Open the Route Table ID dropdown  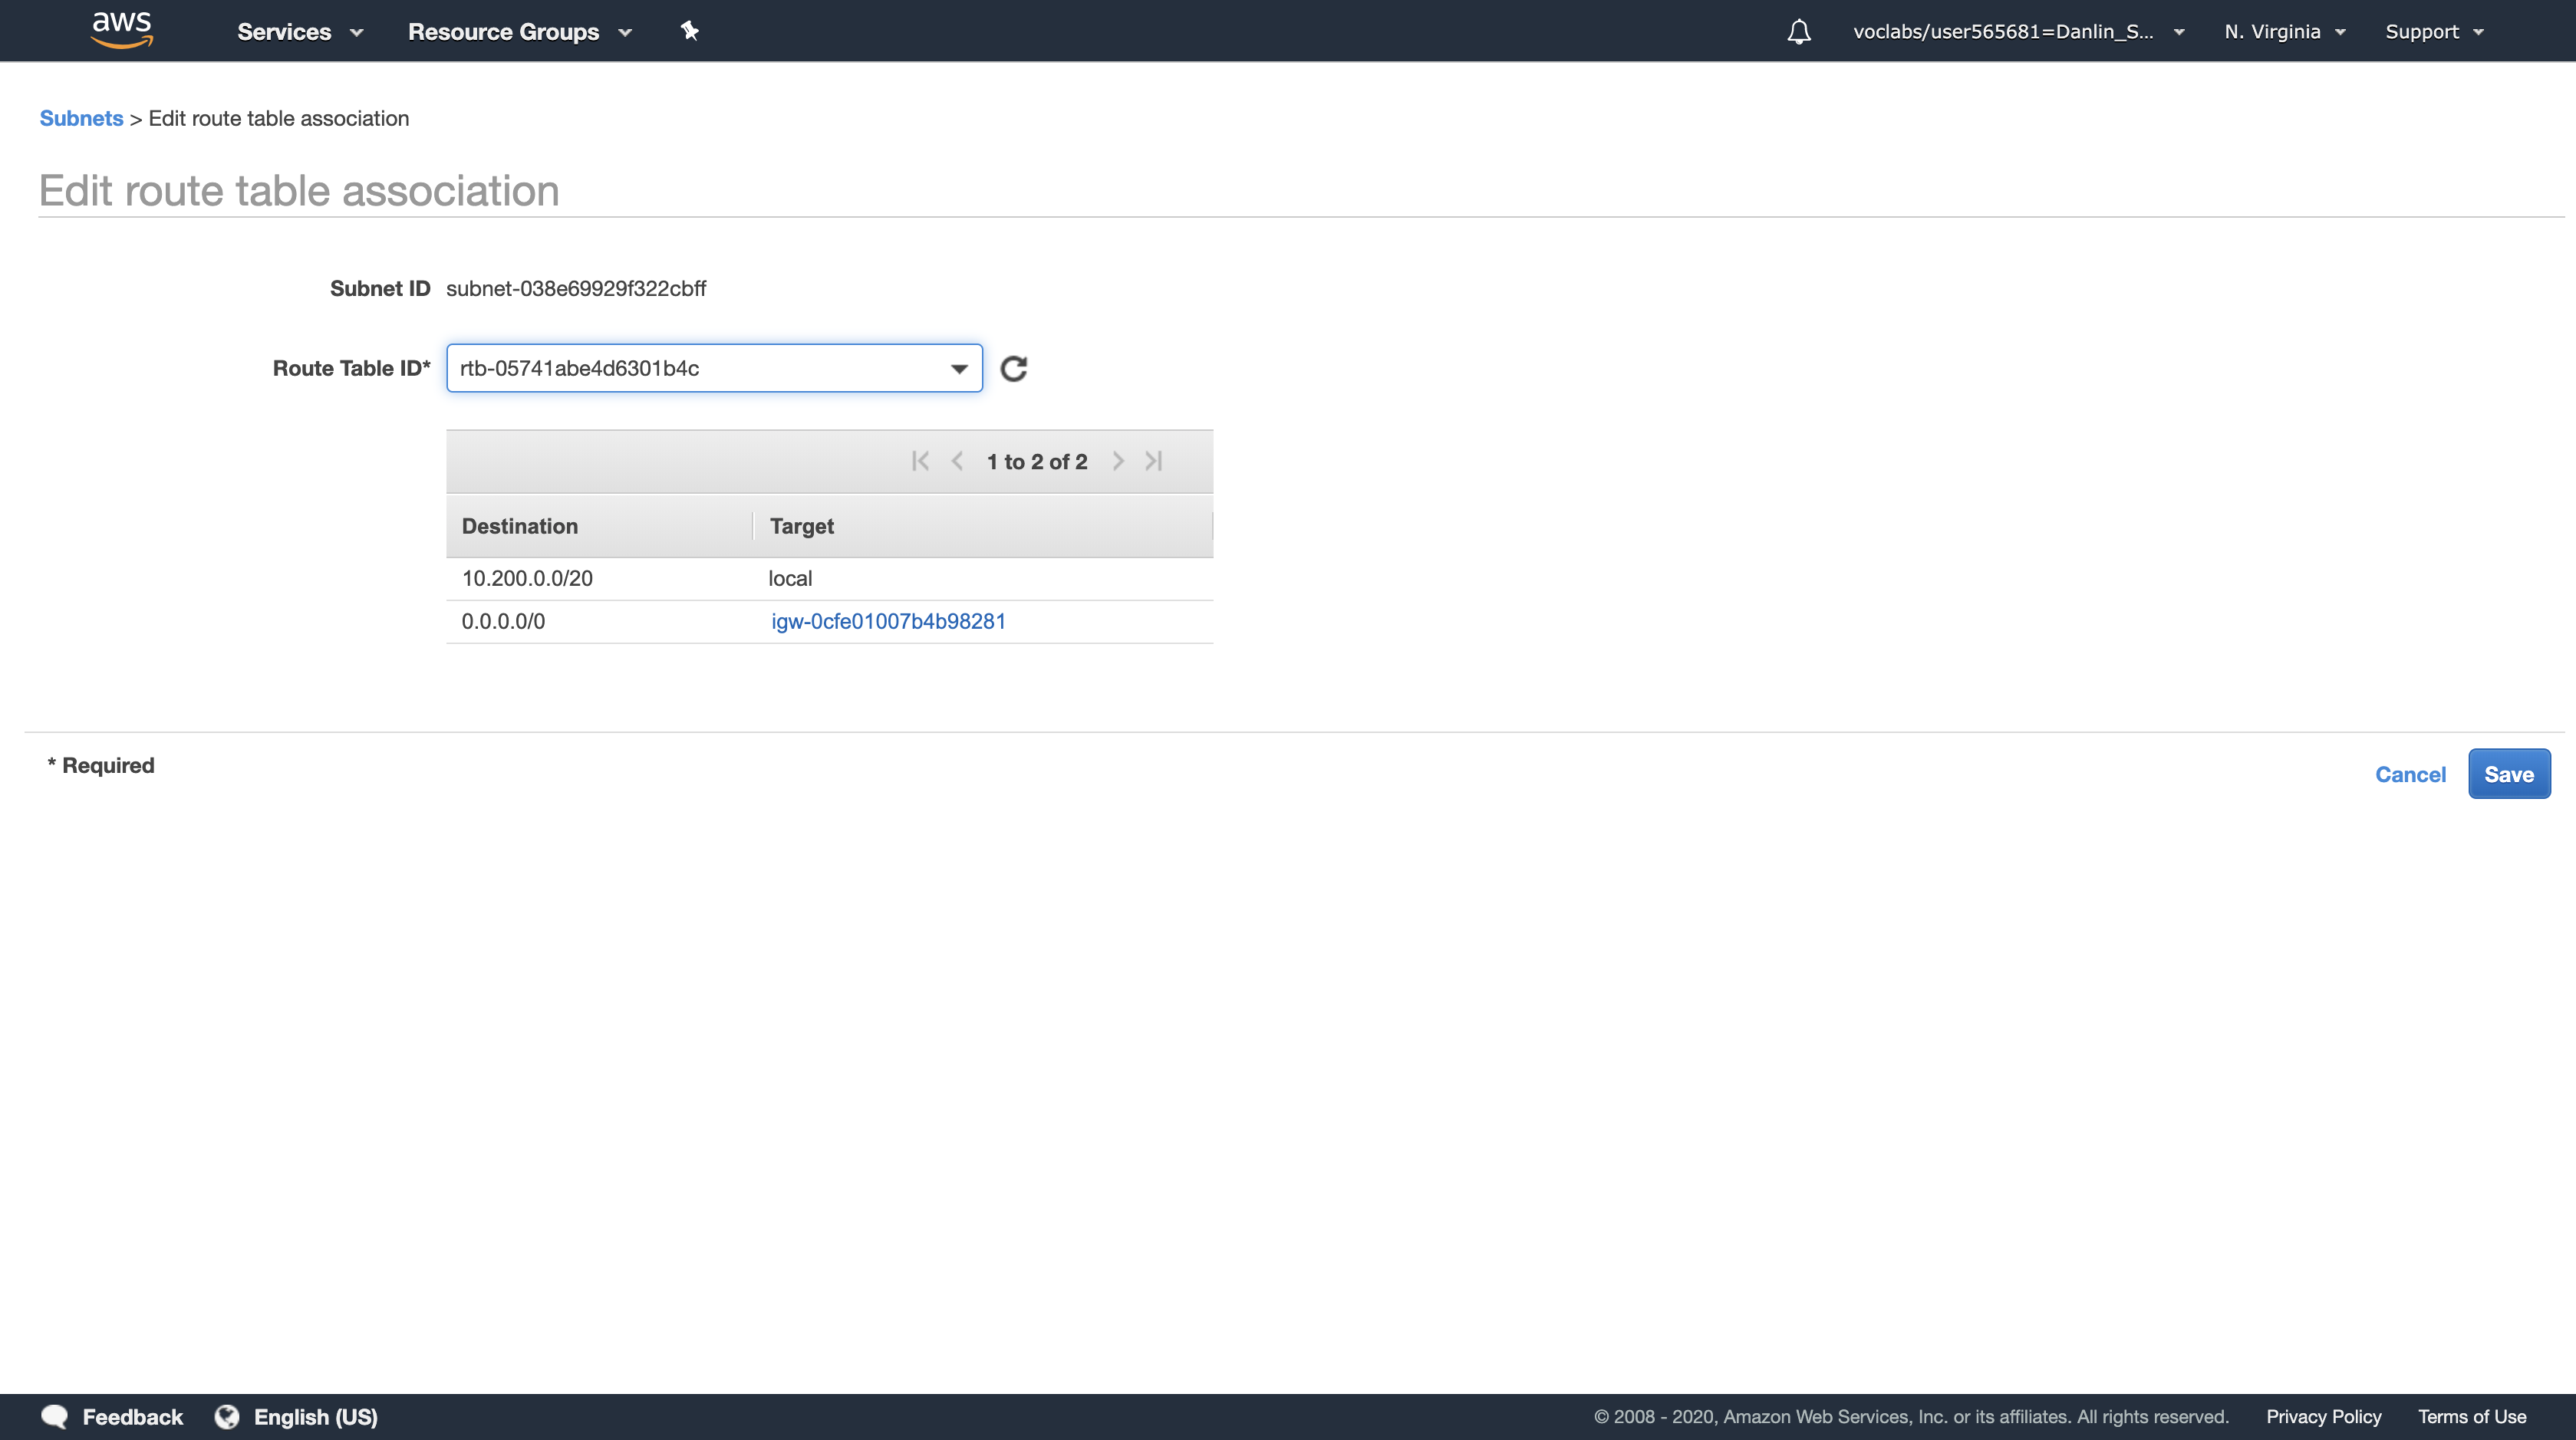(714, 369)
